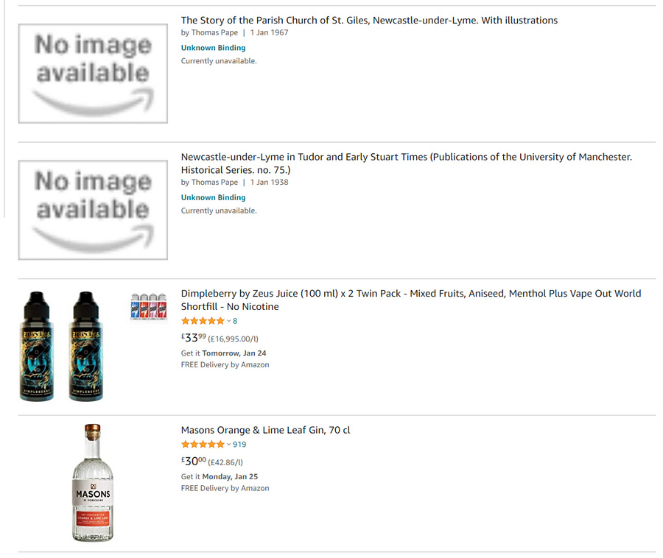663x558 pixels.
Task: Click the Masons Gin star rating icons
Action: click(x=203, y=445)
